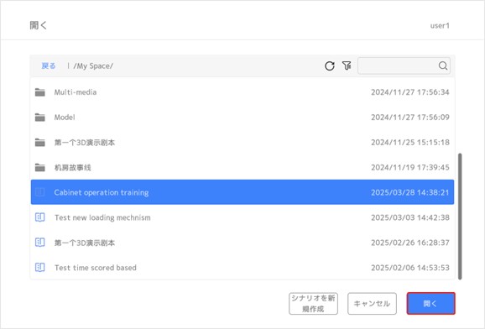This screenshot has height=329, width=485.
Task: Click the book icon for Test time scored based
Action: pyautogui.click(x=40, y=268)
